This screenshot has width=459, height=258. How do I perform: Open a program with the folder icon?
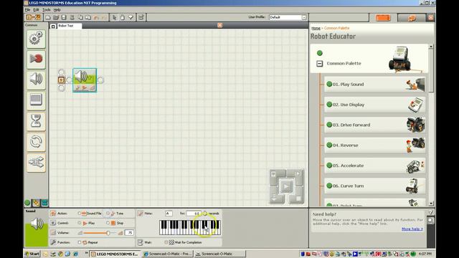pyautogui.click(x=56, y=17)
